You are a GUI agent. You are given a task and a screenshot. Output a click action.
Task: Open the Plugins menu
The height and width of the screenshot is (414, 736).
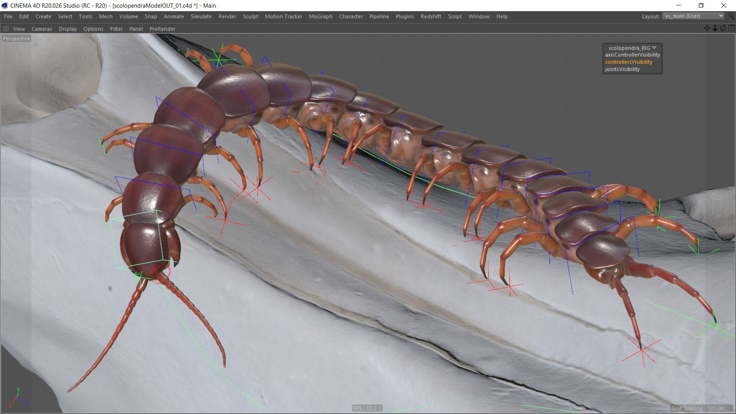[x=404, y=16]
